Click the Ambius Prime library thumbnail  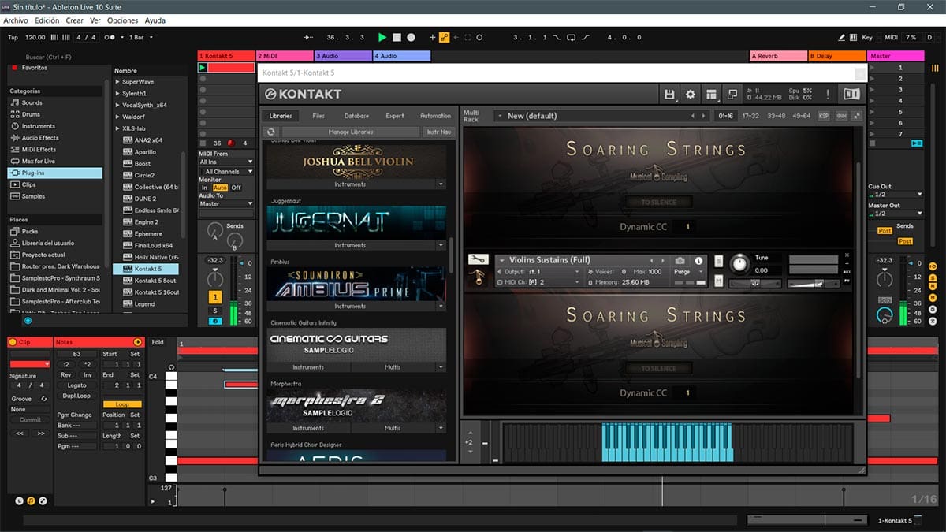356,283
